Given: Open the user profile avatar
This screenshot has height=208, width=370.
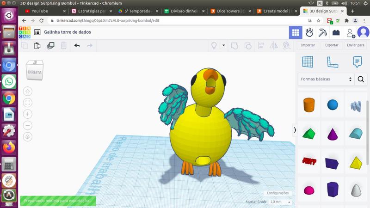Looking at the screenshot, I should pyautogui.click(x=363, y=32).
